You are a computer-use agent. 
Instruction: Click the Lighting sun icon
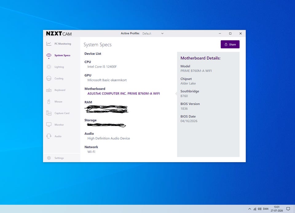tap(49, 67)
